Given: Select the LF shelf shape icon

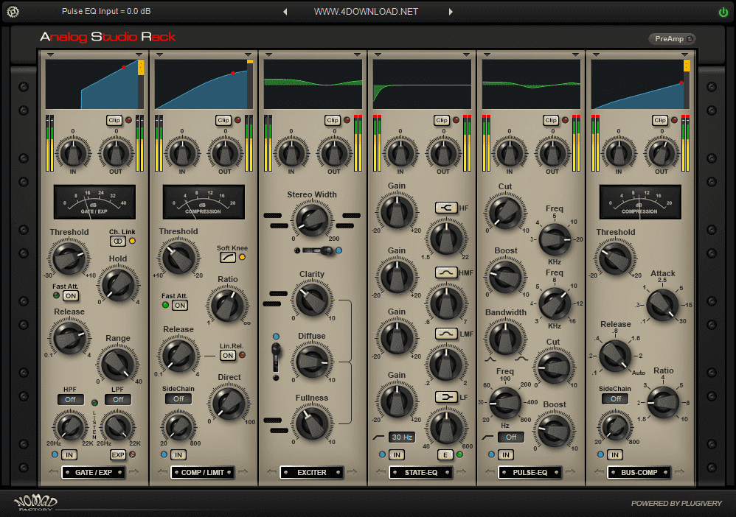Looking at the screenshot, I should [446, 397].
